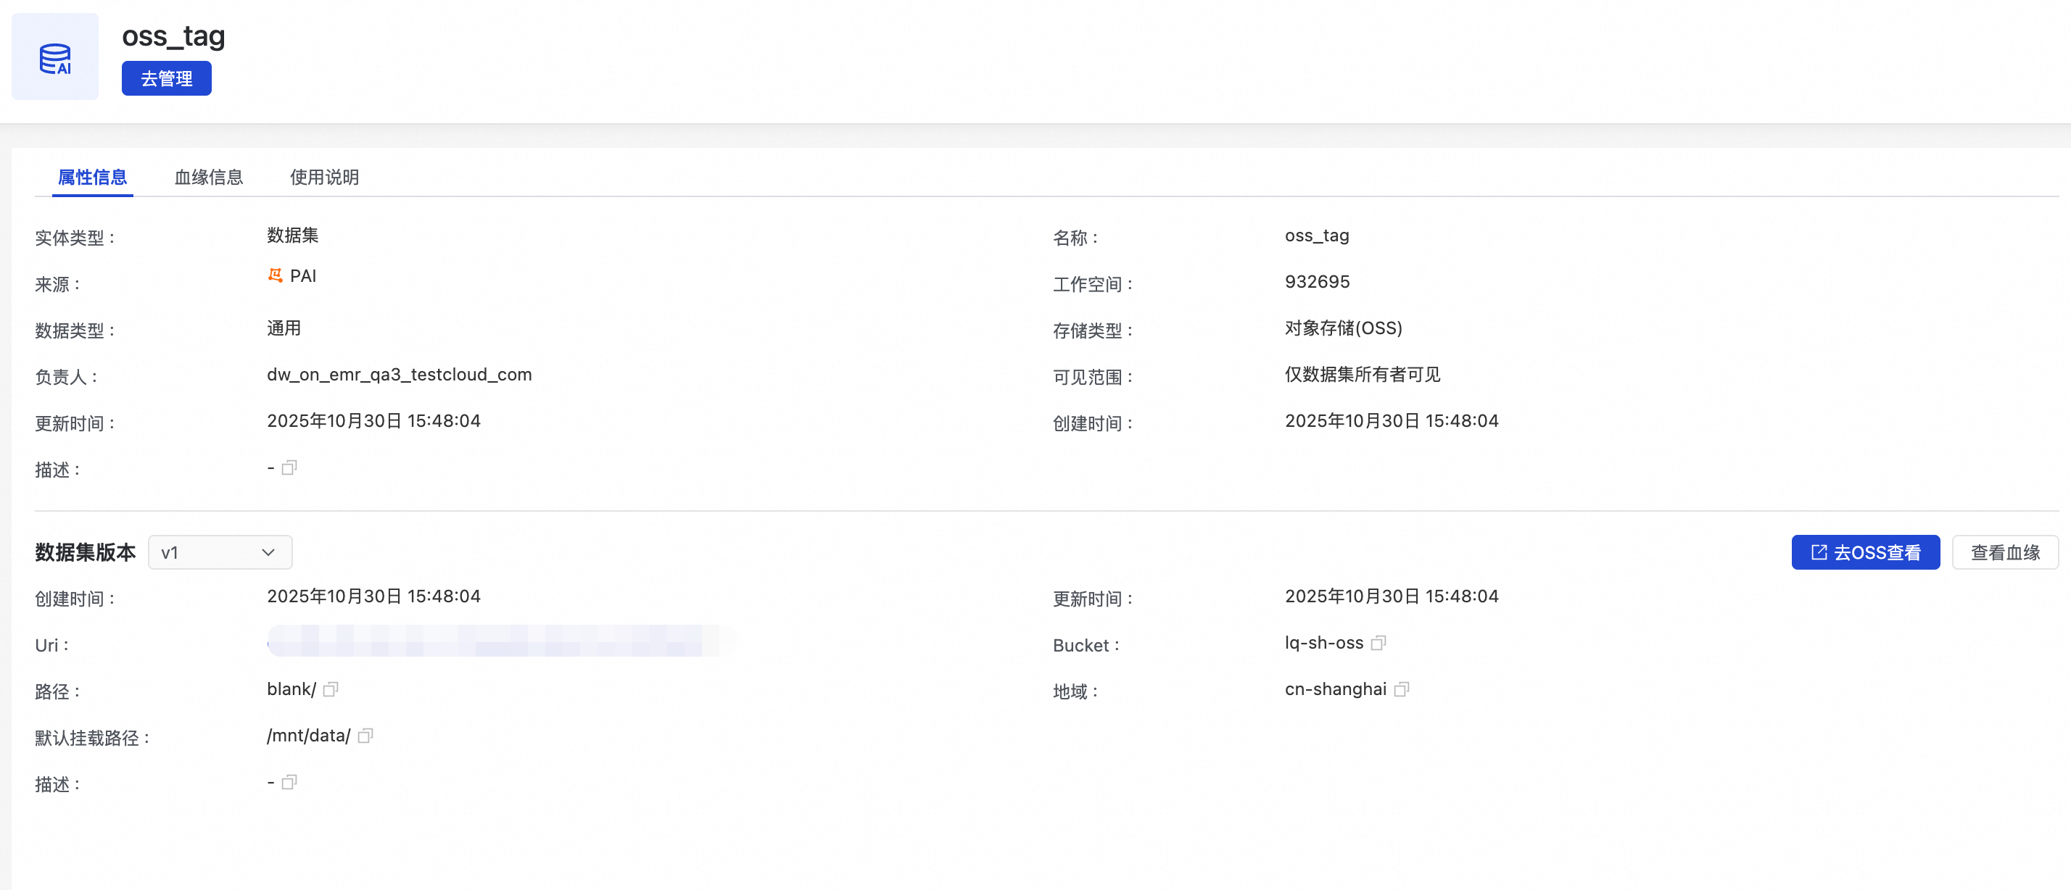The width and height of the screenshot is (2071, 890).
Task: Click the dataset AI database icon
Action: [x=54, y=58]
